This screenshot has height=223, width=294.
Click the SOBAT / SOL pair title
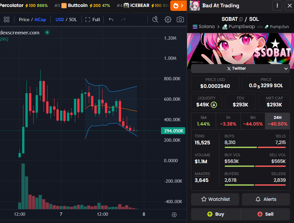coord(240,19)
